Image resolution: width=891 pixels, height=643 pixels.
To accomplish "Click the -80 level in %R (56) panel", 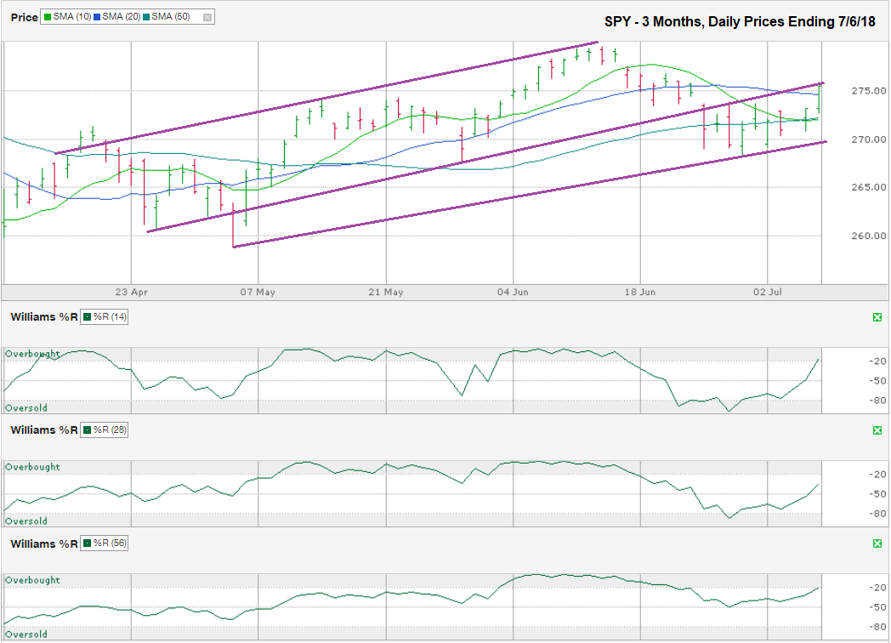I will point(877,627).
